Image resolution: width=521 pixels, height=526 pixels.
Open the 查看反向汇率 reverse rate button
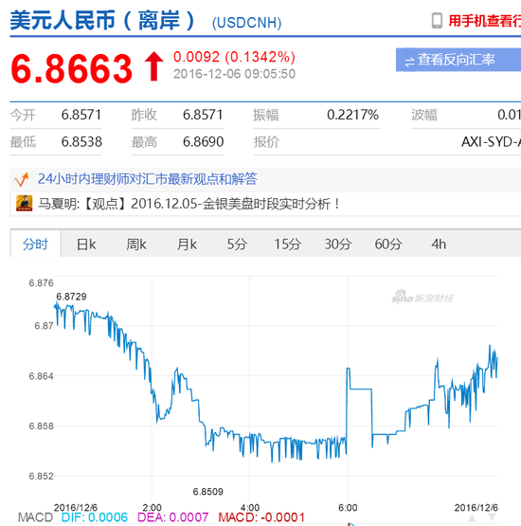point(458,60)
